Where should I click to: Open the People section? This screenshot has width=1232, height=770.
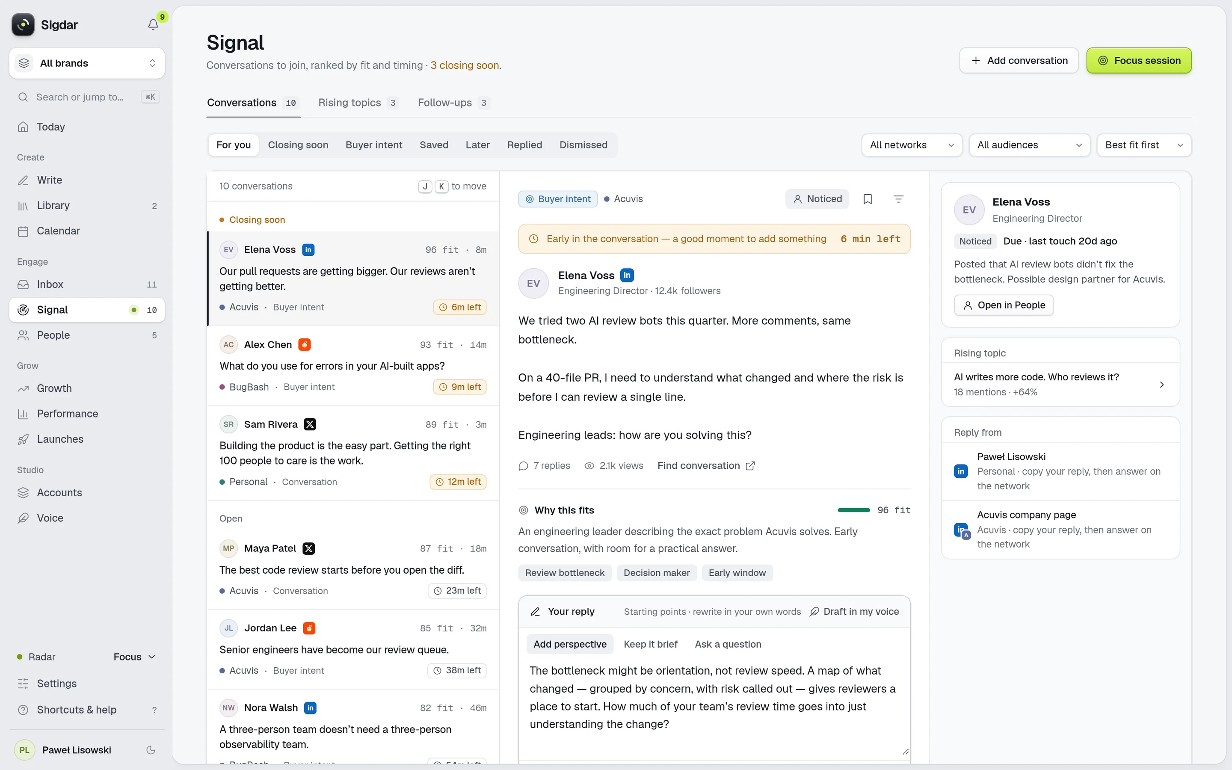tap(86, 335)
